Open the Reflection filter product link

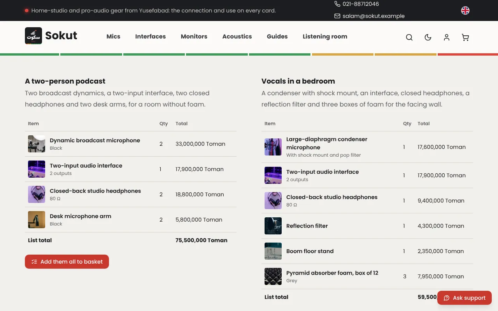(307, 226)
